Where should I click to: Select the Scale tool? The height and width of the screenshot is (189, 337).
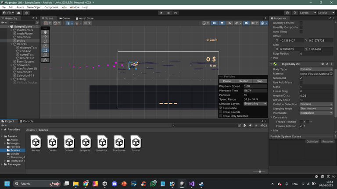pyautogui.click(x=45, y=46)
